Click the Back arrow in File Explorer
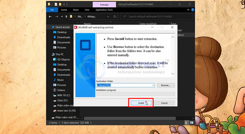Viewport: 245px width, 134px height. point(50,17)
